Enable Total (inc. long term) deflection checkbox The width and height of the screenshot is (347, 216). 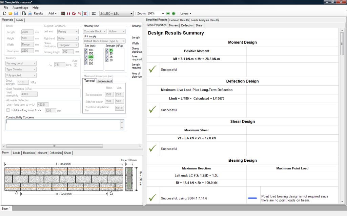pos(8,110)
